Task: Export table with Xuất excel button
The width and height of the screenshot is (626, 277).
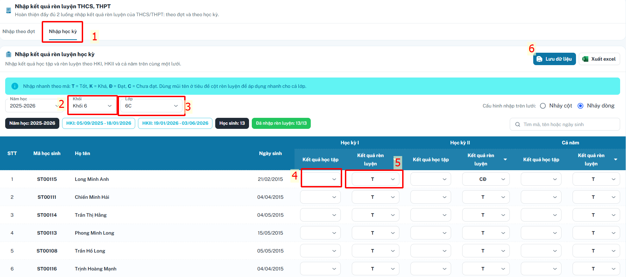Action: pos(599,59)
